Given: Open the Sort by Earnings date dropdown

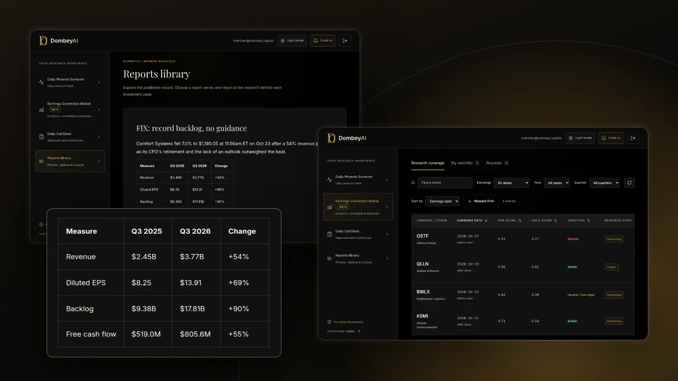Looking at the screenshot, I should coord(442,201).
